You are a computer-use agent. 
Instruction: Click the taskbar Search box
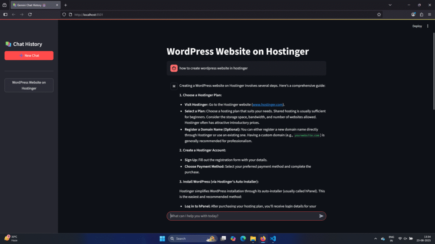192,238
